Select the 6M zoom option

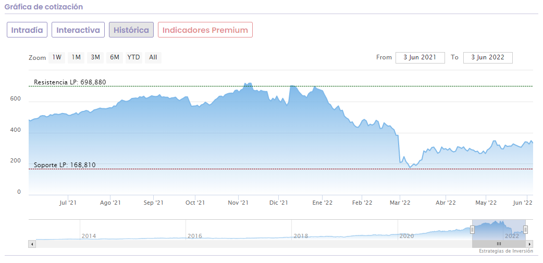pyautogui.click(x=114, y=57)
